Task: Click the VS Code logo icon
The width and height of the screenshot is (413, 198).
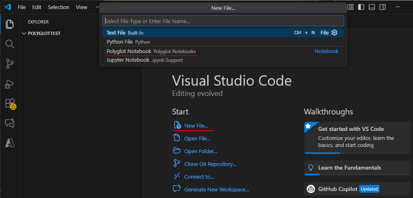Action: 7,7
